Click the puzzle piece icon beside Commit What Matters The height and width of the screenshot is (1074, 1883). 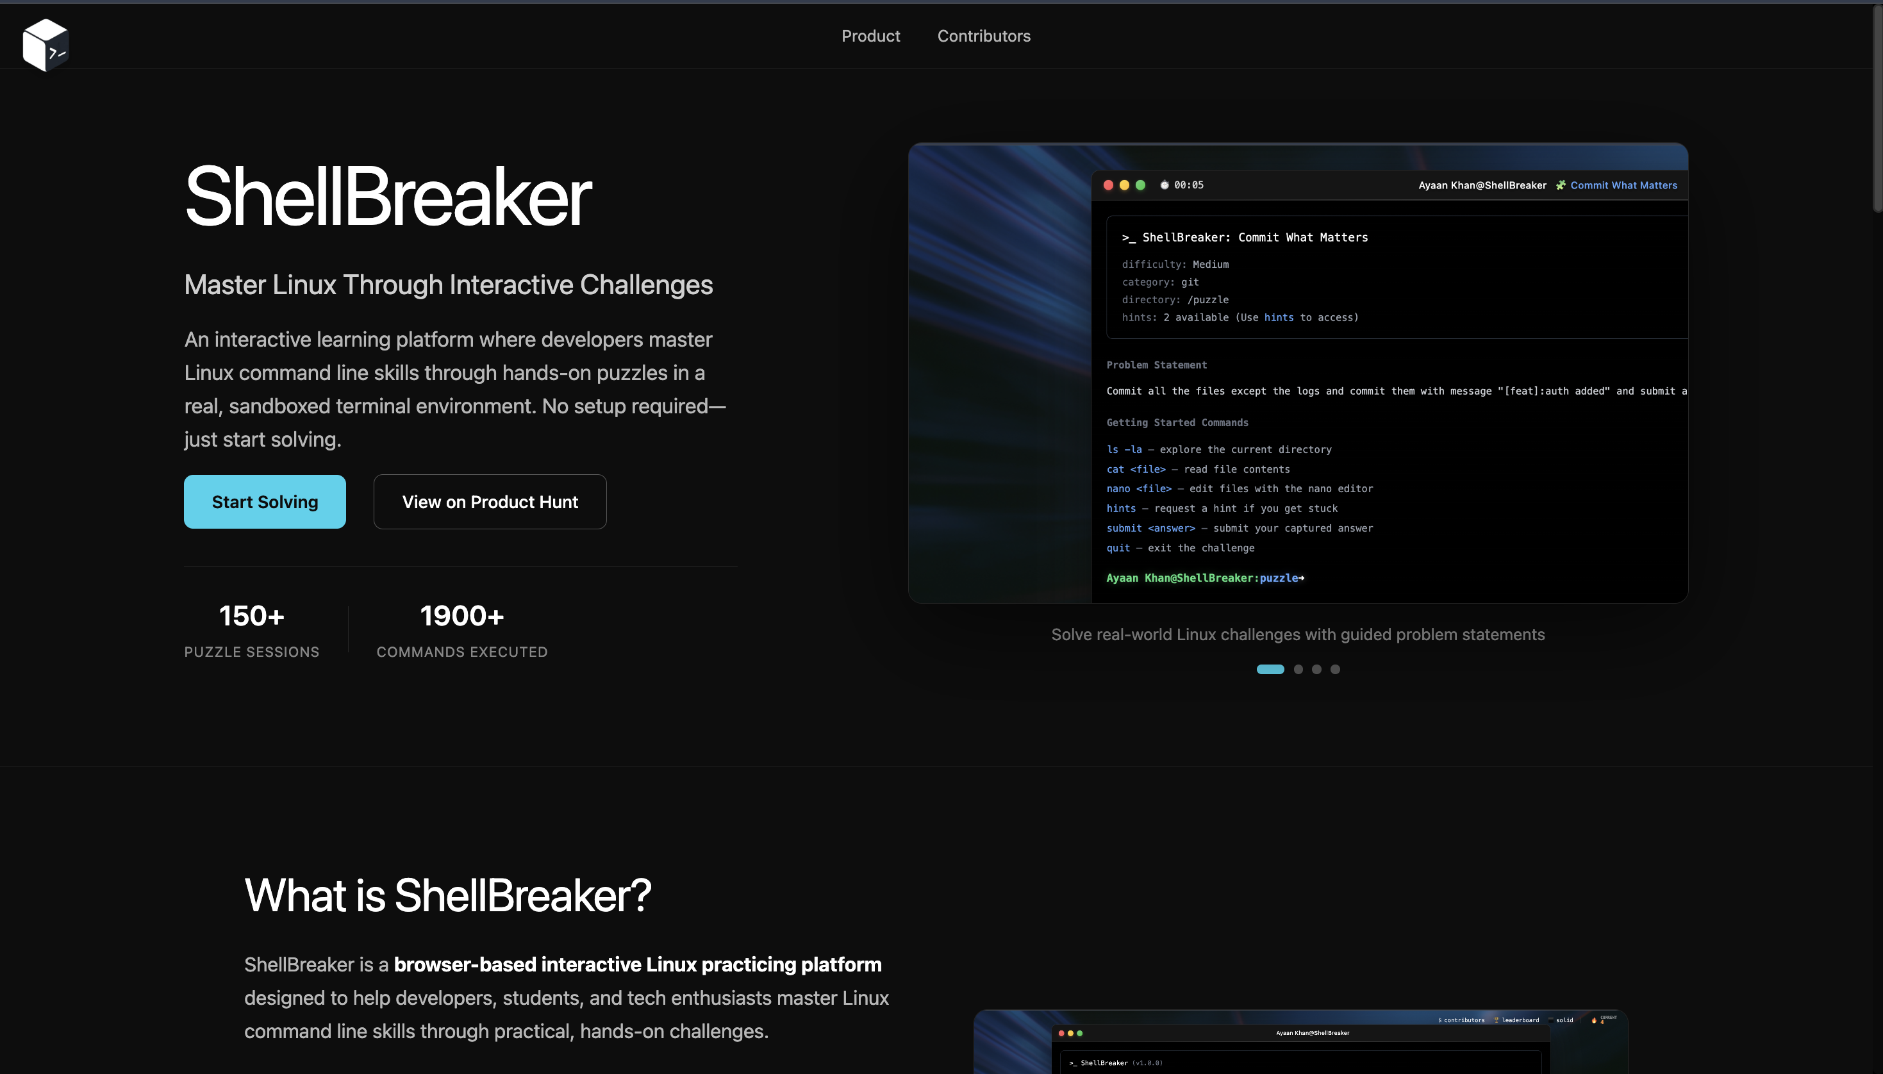click(1561, 185)
